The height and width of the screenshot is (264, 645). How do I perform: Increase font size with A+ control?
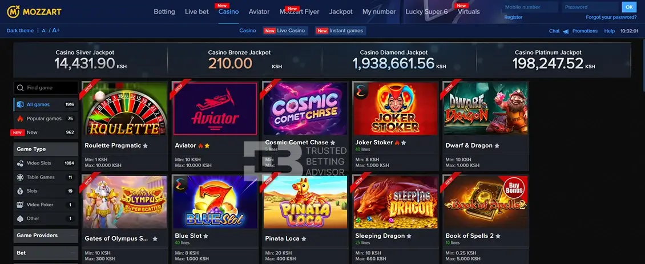[x=56, y=30]
